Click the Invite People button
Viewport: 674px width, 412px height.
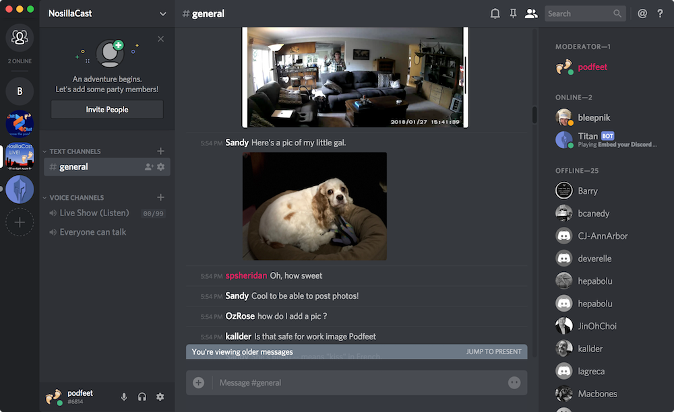[x=107, y=109]
